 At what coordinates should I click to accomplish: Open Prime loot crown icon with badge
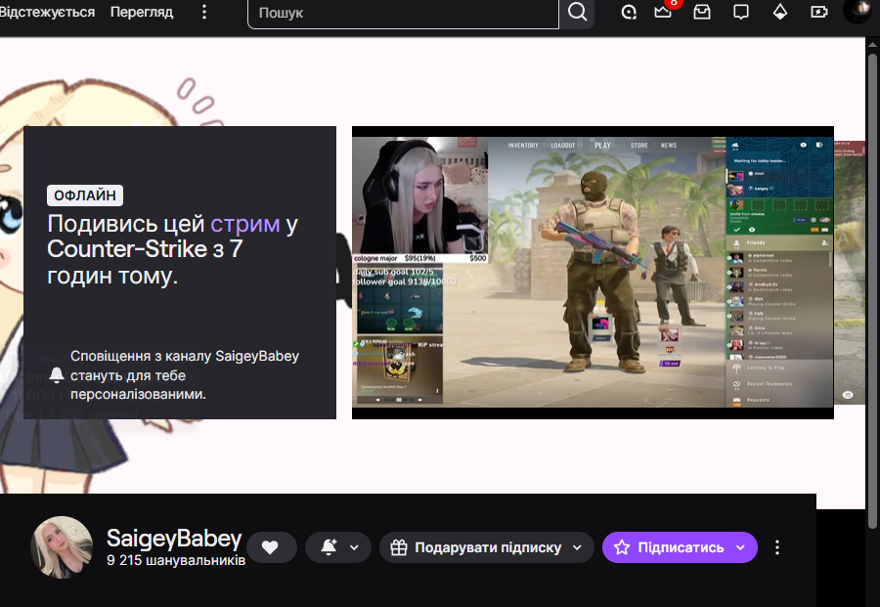coord(663,12)
